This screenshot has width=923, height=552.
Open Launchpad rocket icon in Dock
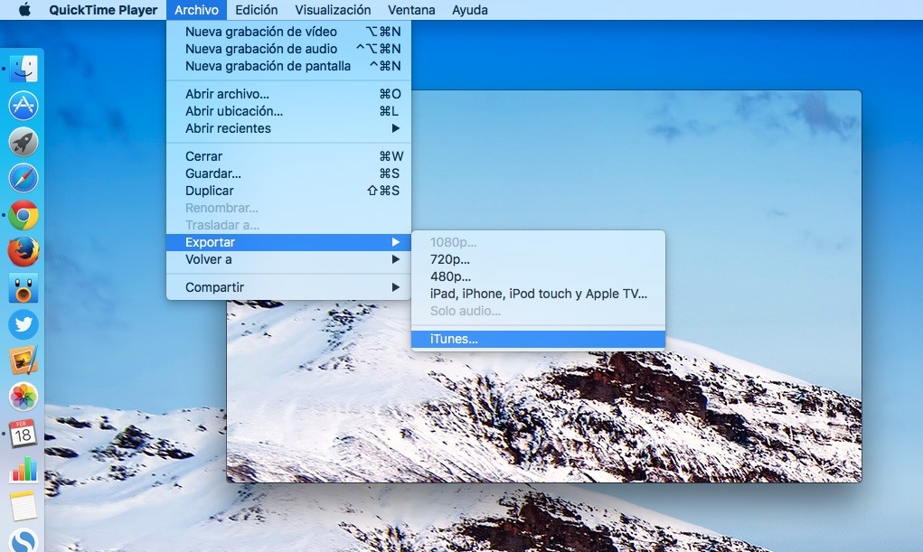click(x=24, y=142)
